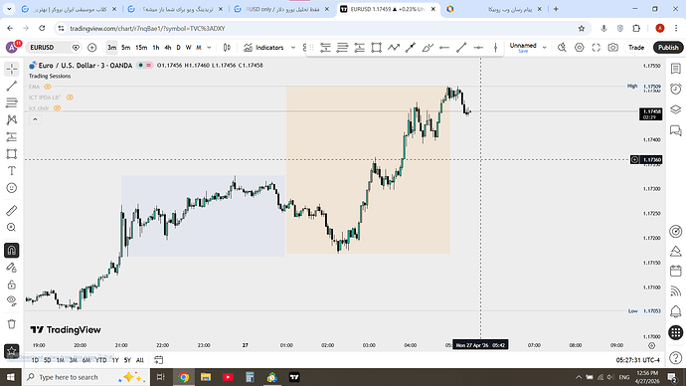Viewport: 686px width, 386px height.
Task: Click the compare or add symbol plus
Action: [91, 48]
